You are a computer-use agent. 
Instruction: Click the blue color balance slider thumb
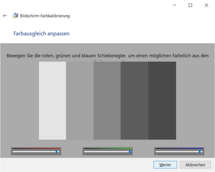[200, 152]
